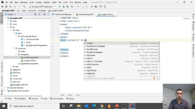The height and width of the screenshot is (109, 195).
Task: Build project with the hammer icon
Action: [x=24, y=7]
